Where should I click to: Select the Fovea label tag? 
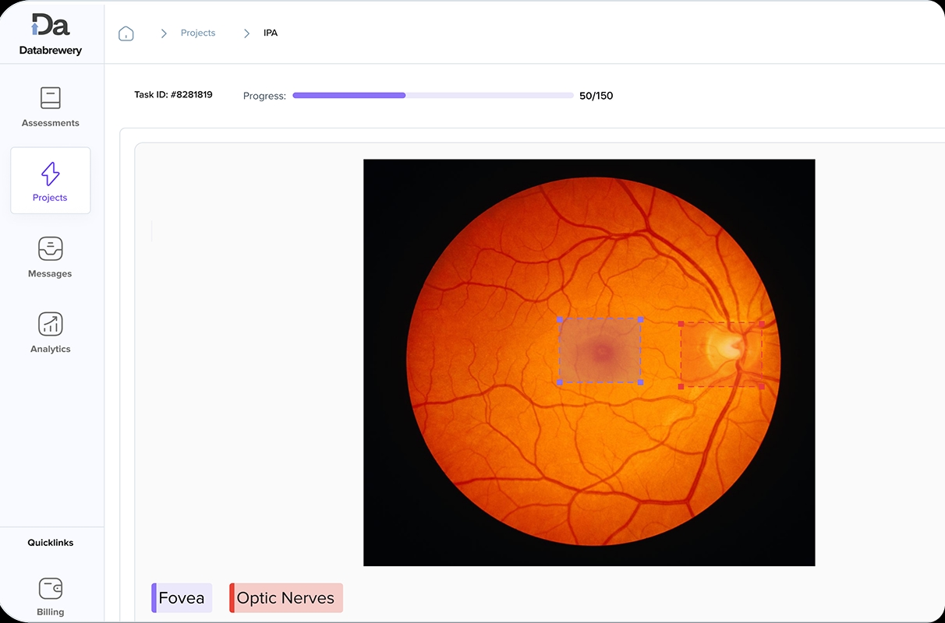(182, 598)
